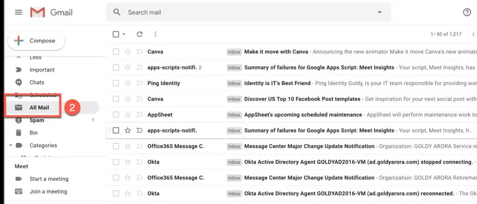The width and height of the screenshot is (477, 204).
Task: Mark Discover US Top 10 email important
Action: (139, 99)
